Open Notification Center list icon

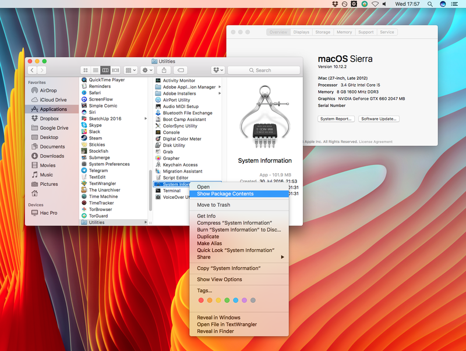[x=454, y=4]
